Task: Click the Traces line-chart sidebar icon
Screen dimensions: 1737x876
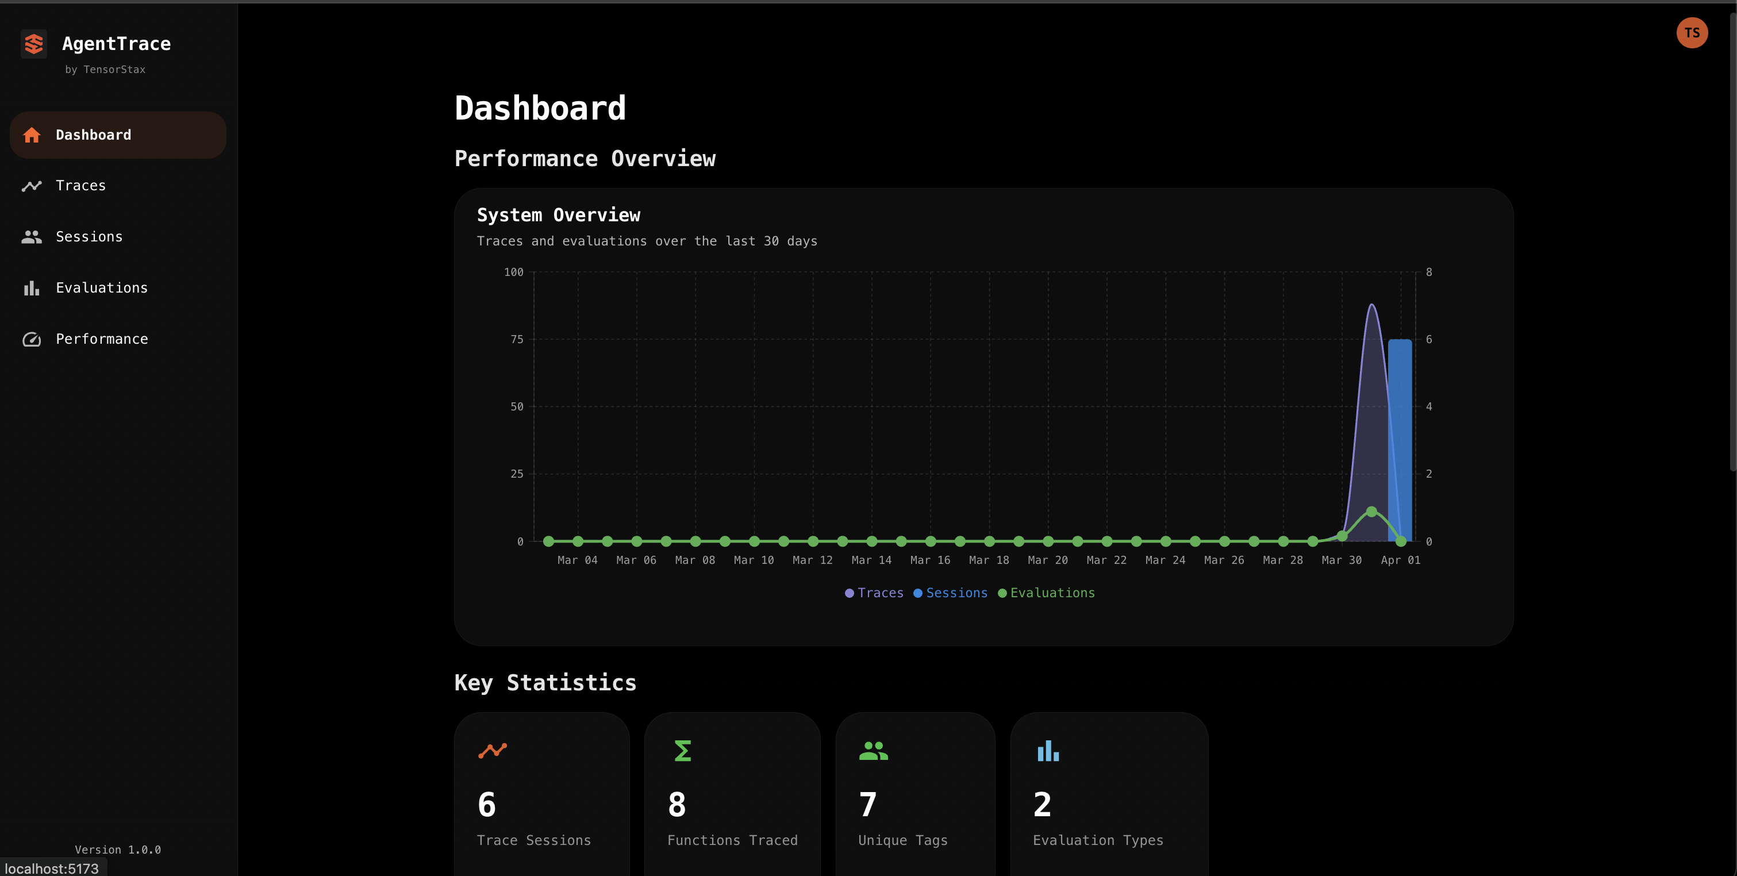Action: pyautogui.click(x=32, y=186)
